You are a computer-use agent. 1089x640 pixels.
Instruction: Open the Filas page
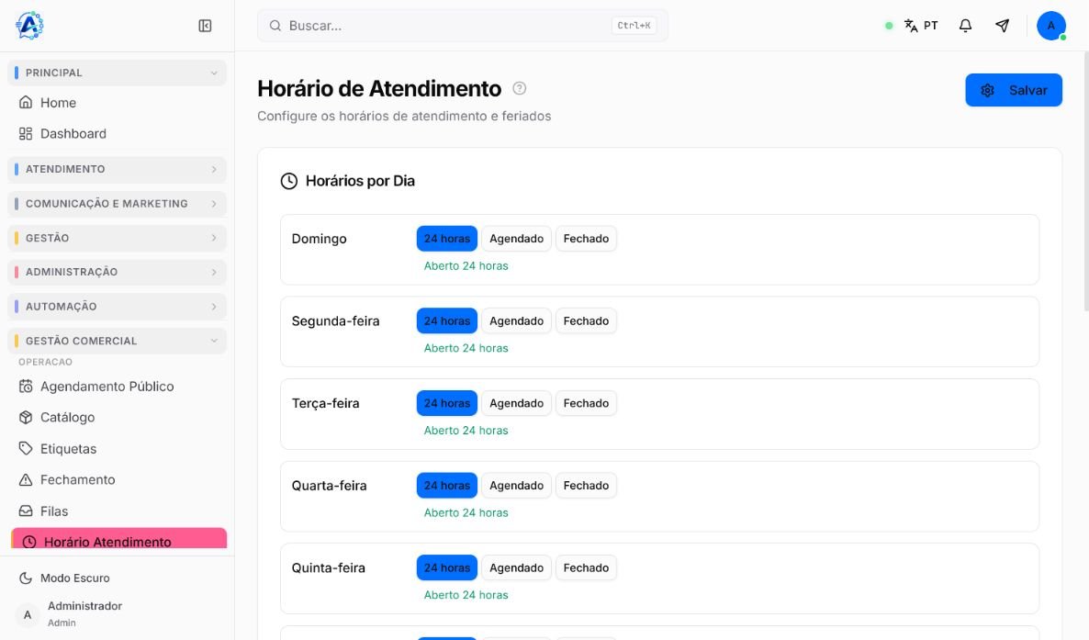point(117,511)
